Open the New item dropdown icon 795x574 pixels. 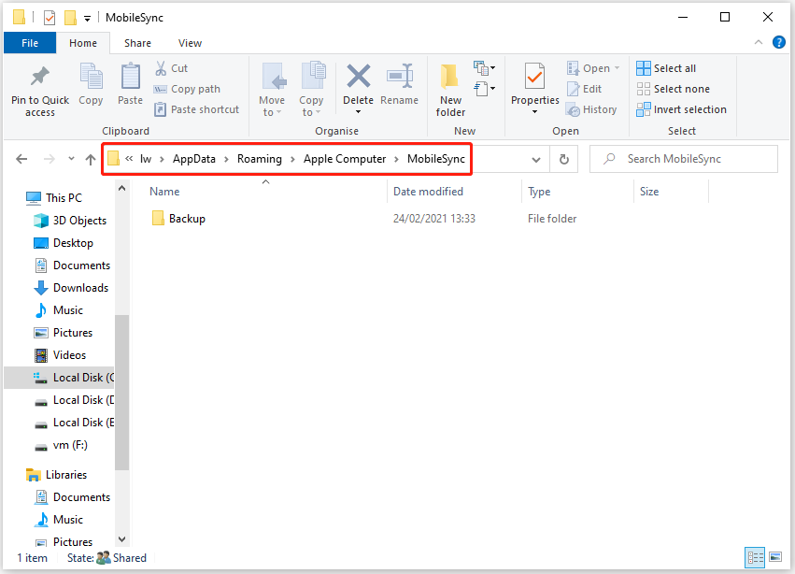484,67
